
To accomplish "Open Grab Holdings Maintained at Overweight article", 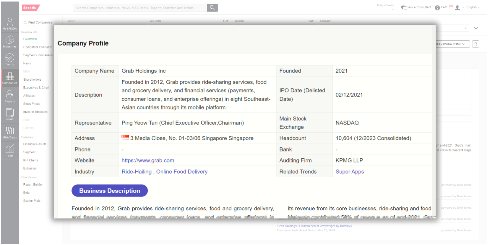I will (x=314, y=226).
